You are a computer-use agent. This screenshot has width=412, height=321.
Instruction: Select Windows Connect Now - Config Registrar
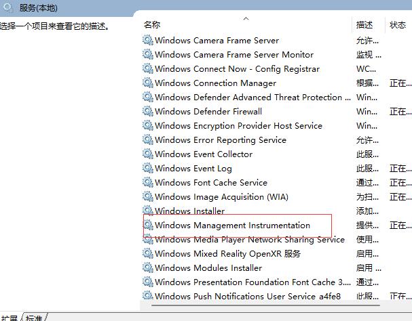tap(237, 69)
